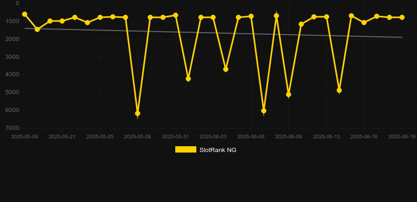Click the dip point near 6000 after 2025-06-06
The width and height of the screenshot is (417, 202).
coord(263,111)
